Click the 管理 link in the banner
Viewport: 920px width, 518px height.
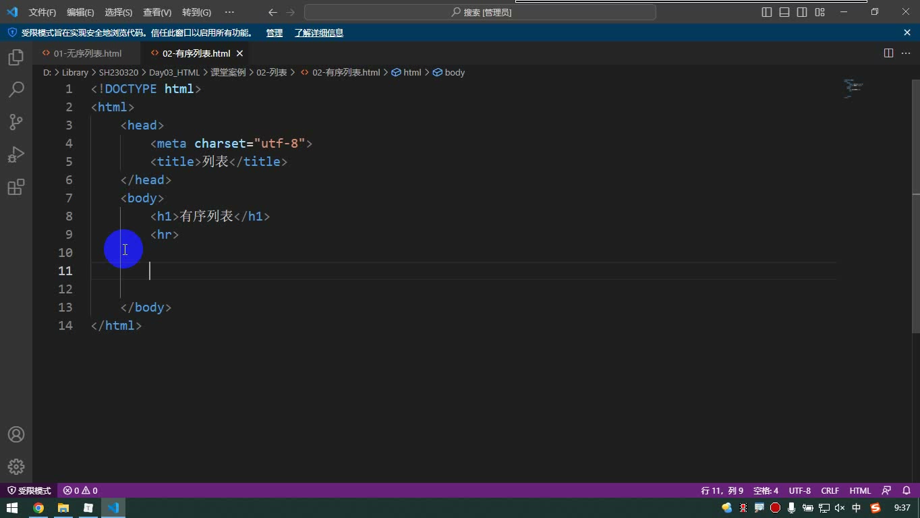point(275,32)
